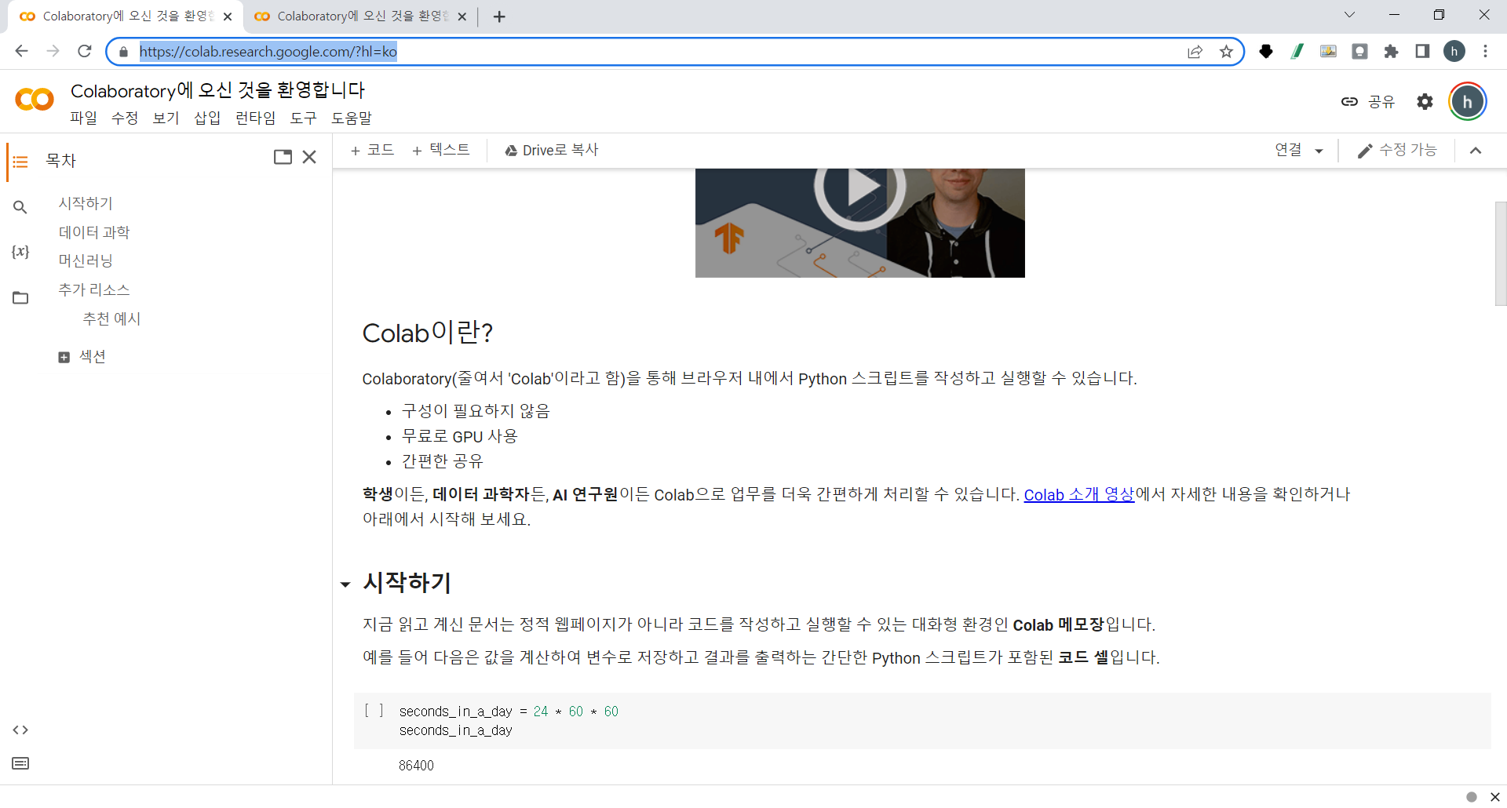Screen dimensions: 1507x808
Task: Click the dark shield extension icon
Action: click(x=1266, y=52)
